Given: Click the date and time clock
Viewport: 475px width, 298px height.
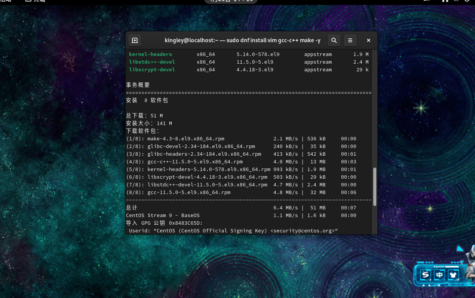Looking at the screenshot, I should point(231,1).
